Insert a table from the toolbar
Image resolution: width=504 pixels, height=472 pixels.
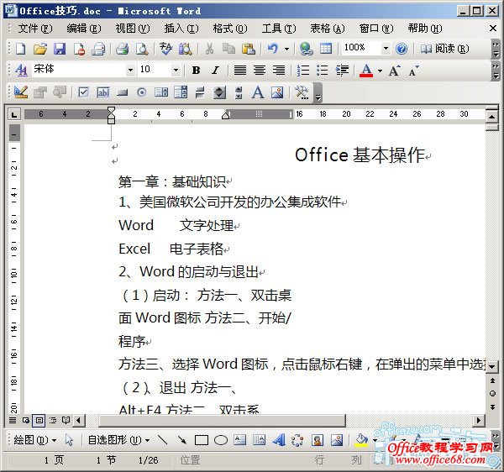[x=326, y=49]
